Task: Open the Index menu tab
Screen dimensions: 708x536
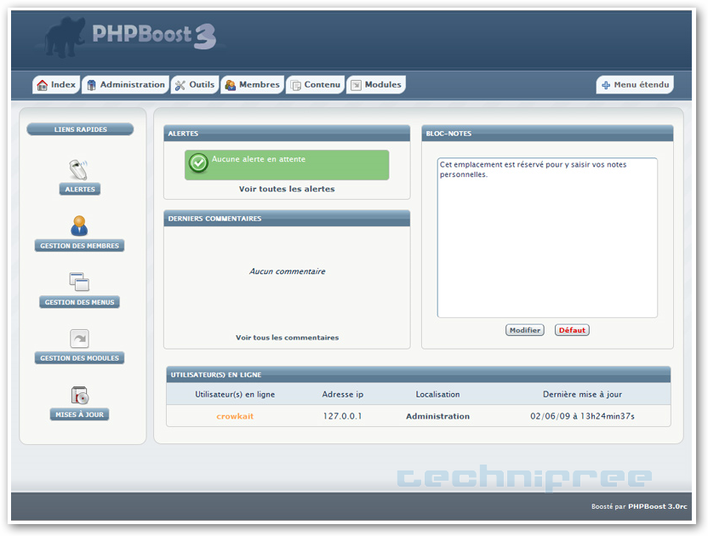Action: tap(56, 85)
